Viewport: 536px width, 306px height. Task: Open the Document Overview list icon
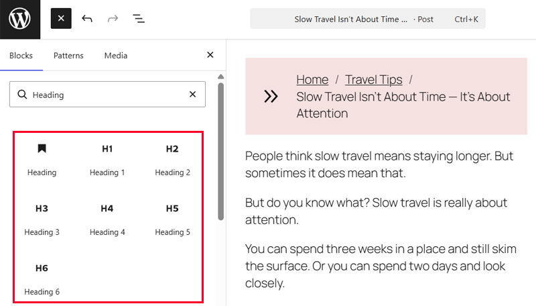[139, 19]
